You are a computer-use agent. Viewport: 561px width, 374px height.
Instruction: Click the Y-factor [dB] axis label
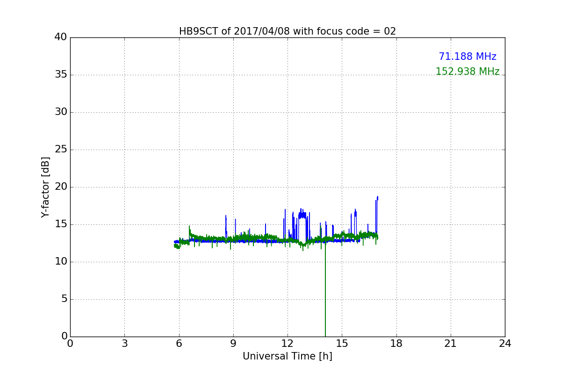[45, 187]
